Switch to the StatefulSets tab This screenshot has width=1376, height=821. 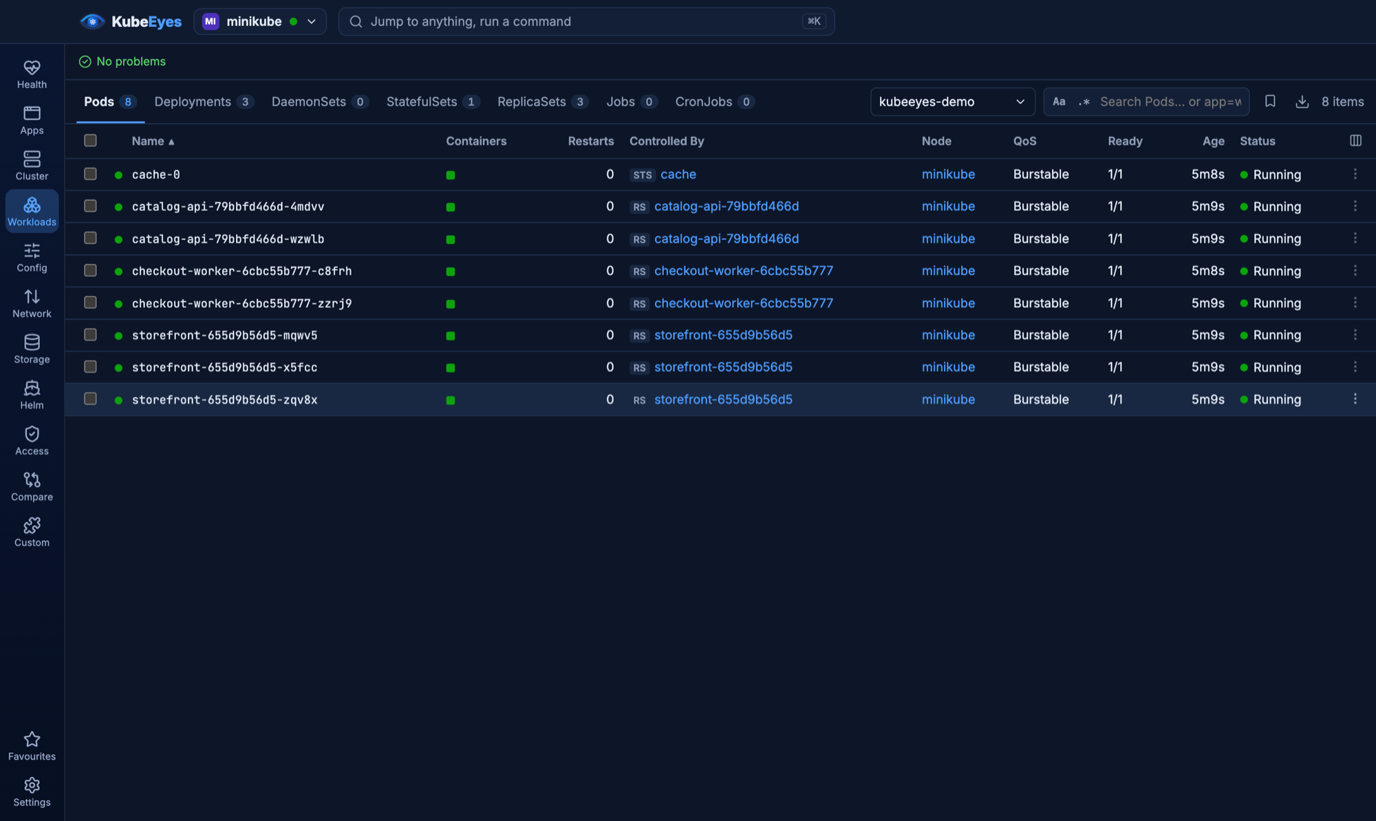(x=433, y=102)
